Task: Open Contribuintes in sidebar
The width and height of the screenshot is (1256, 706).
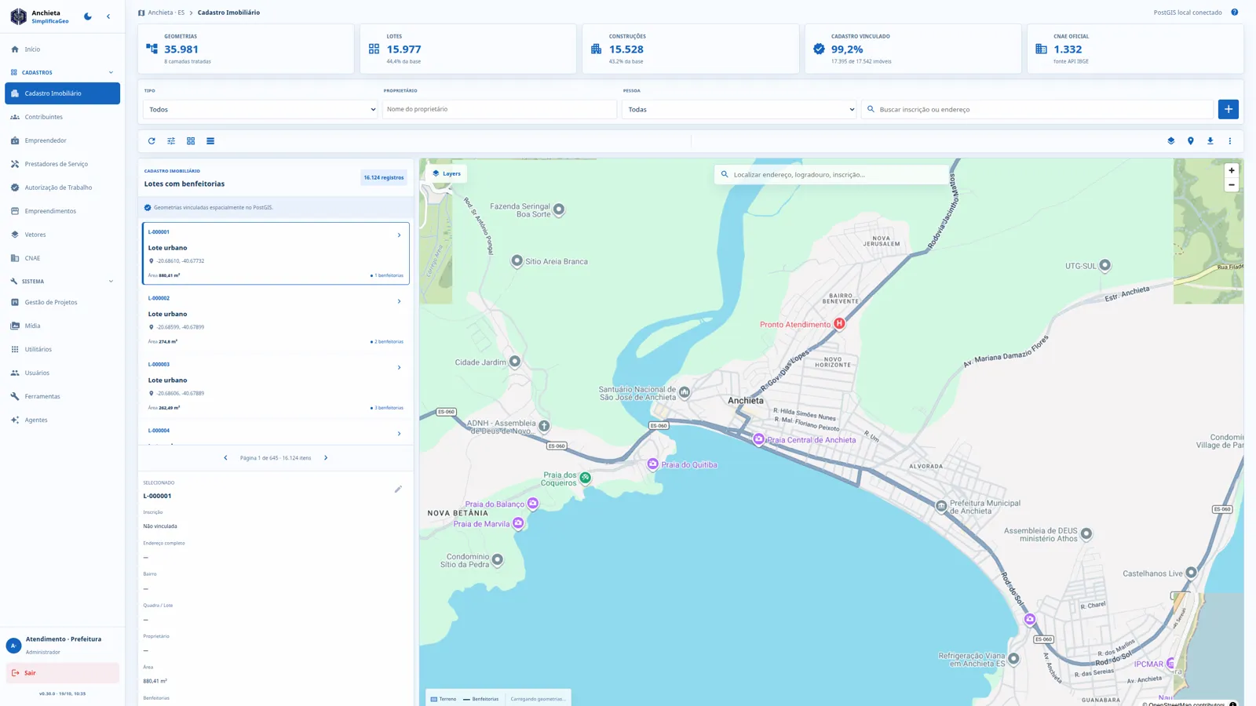Action: point(62,117)
